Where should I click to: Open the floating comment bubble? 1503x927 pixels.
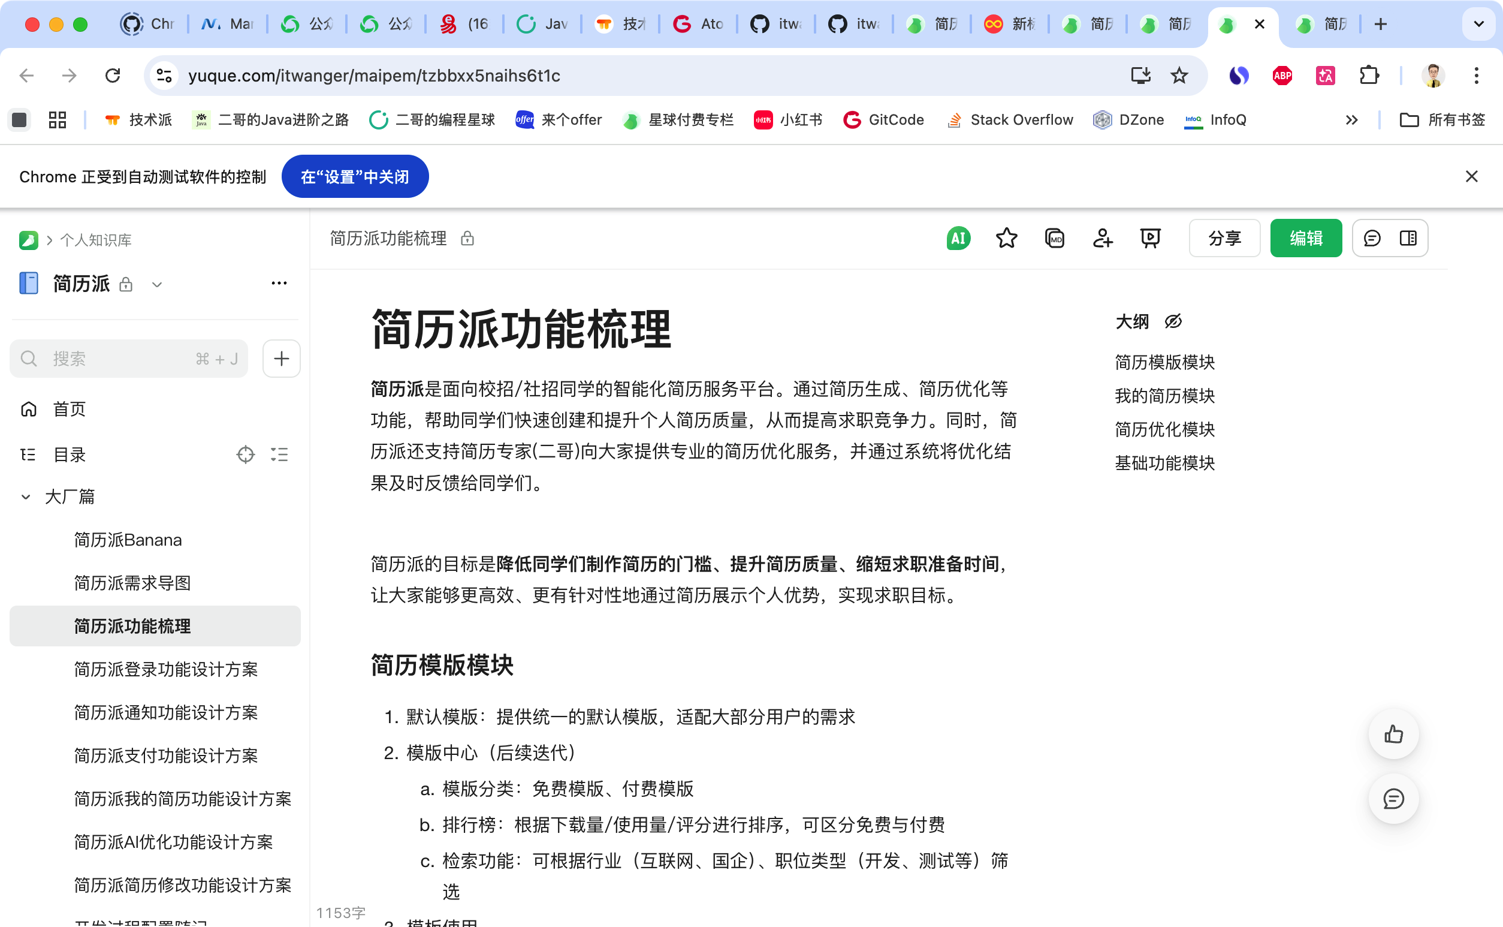click(1393, 799)
